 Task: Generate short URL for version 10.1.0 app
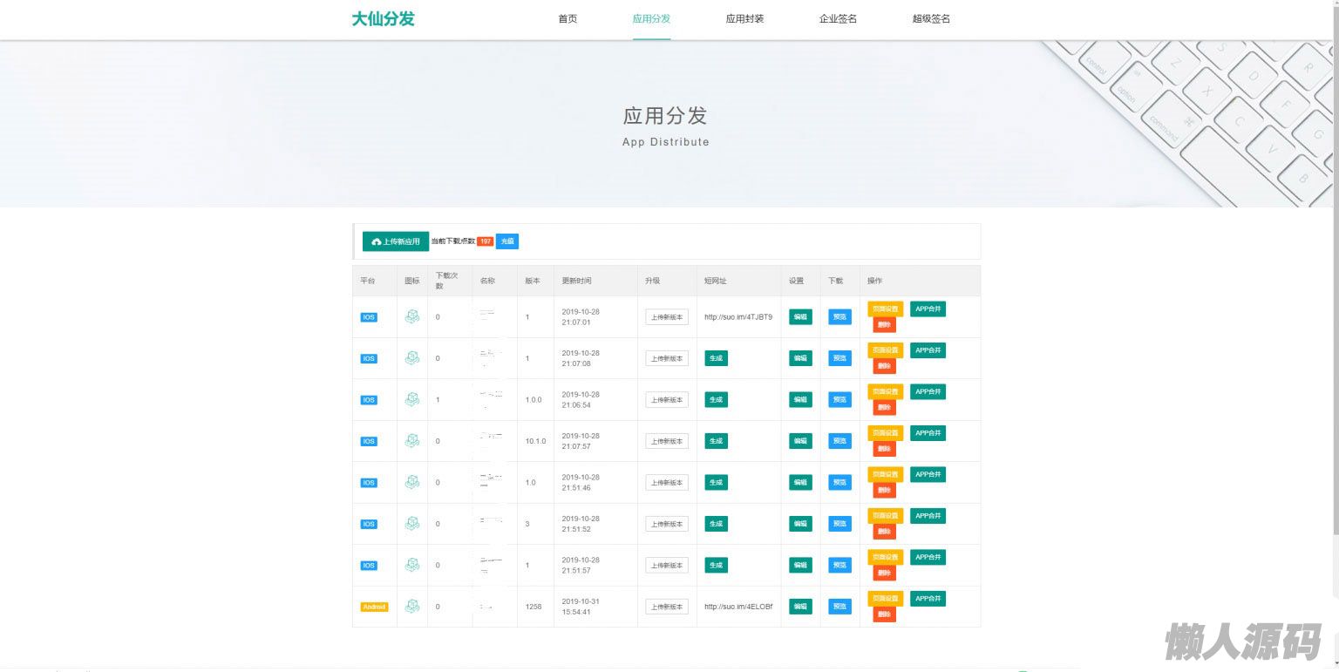[716, 441]
